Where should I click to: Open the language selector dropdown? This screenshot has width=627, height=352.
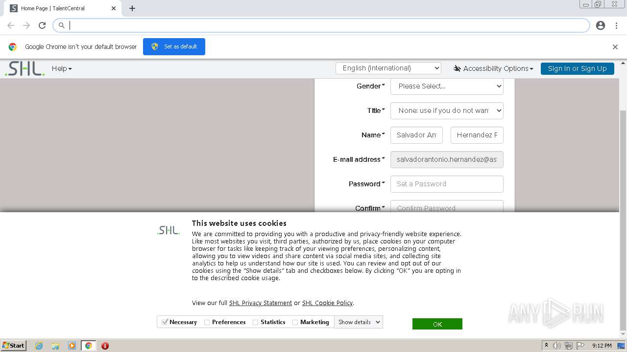388,68
